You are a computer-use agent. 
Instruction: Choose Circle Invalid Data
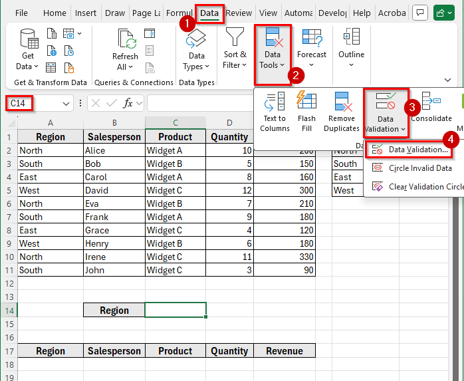coord(412,168)
